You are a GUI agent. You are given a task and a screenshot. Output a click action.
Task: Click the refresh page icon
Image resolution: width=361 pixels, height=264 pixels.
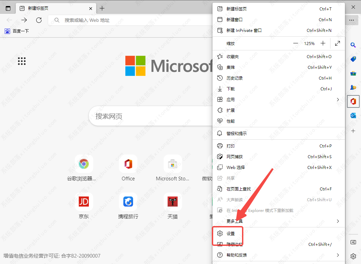(x=39, y=20)
